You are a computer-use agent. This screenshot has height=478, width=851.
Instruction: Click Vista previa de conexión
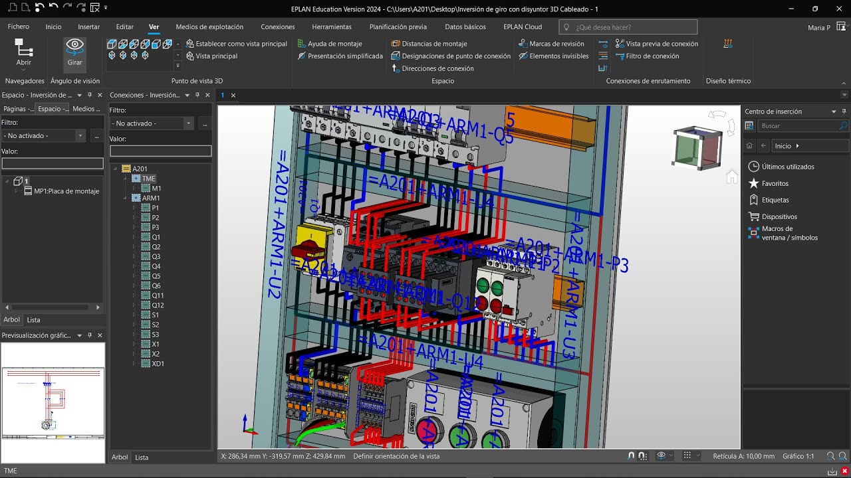[657, 44]
